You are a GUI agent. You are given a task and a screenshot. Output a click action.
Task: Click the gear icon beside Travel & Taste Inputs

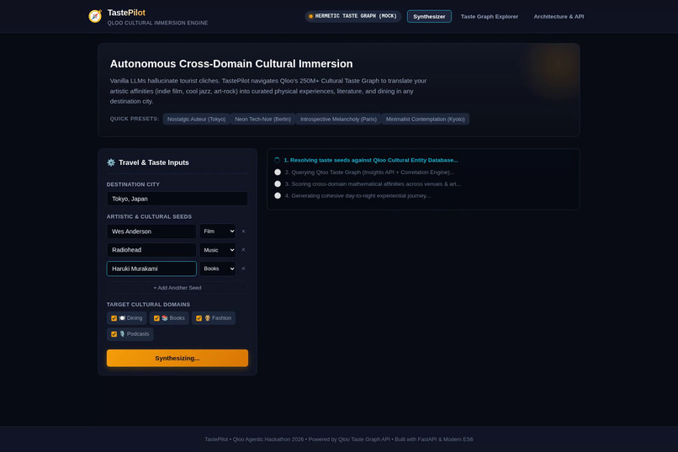coord(111,162)
